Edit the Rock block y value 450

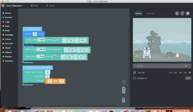pos(82,40)
